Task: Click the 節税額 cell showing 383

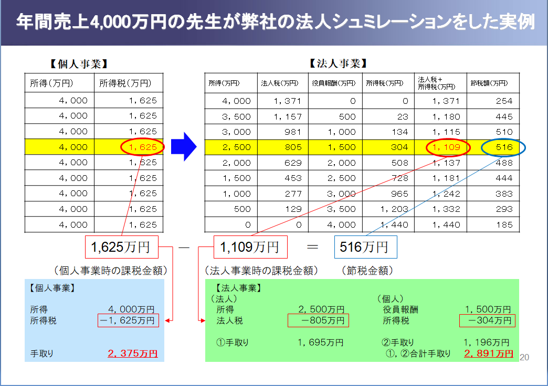Action: (493, 194)
